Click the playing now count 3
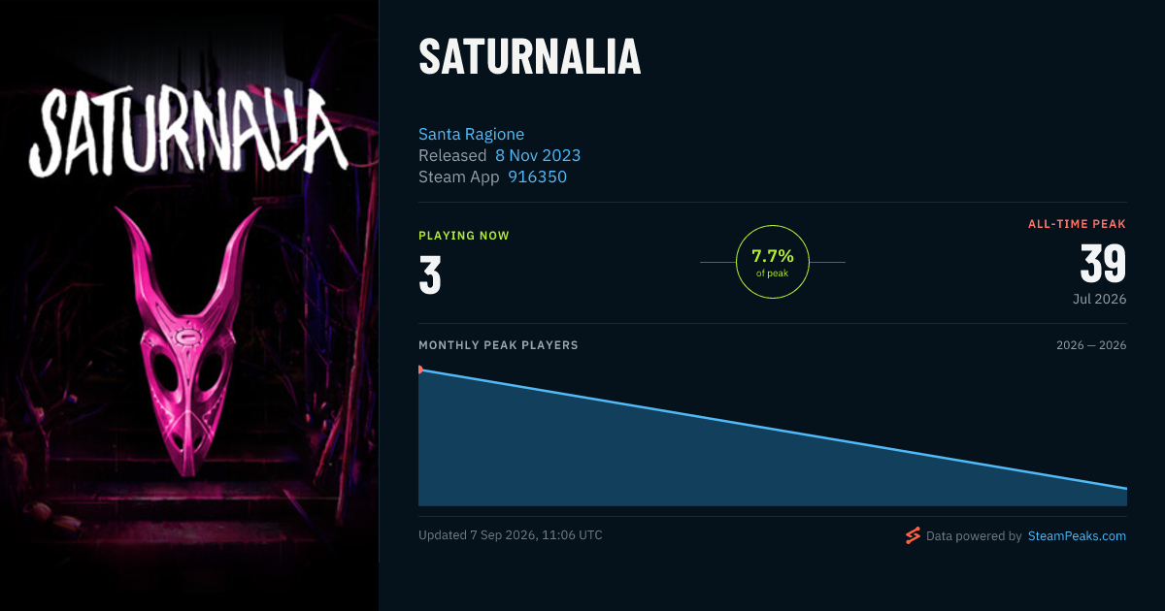The image size is (1165, 611). 430,275
